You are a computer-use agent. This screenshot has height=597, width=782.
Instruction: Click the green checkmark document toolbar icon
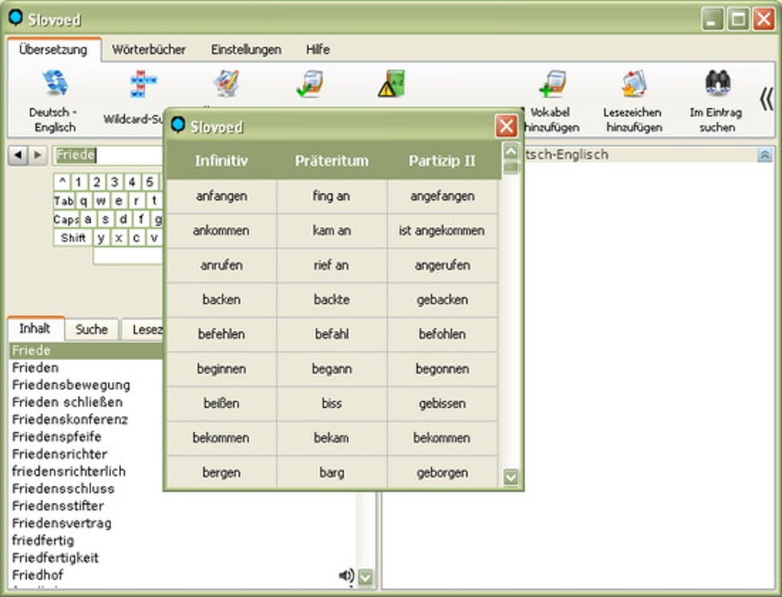coord(309,84)
